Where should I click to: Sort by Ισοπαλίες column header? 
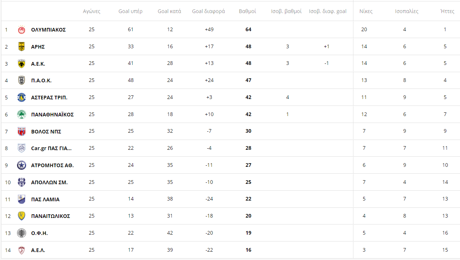(x=407, y=11)
